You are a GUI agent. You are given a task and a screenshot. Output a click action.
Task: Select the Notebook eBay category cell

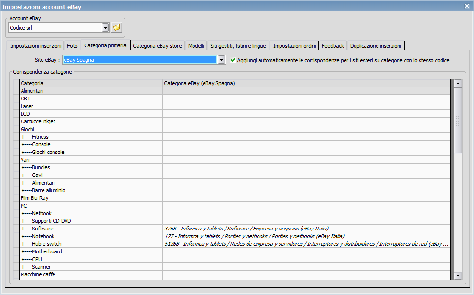[x=306, y=236]
